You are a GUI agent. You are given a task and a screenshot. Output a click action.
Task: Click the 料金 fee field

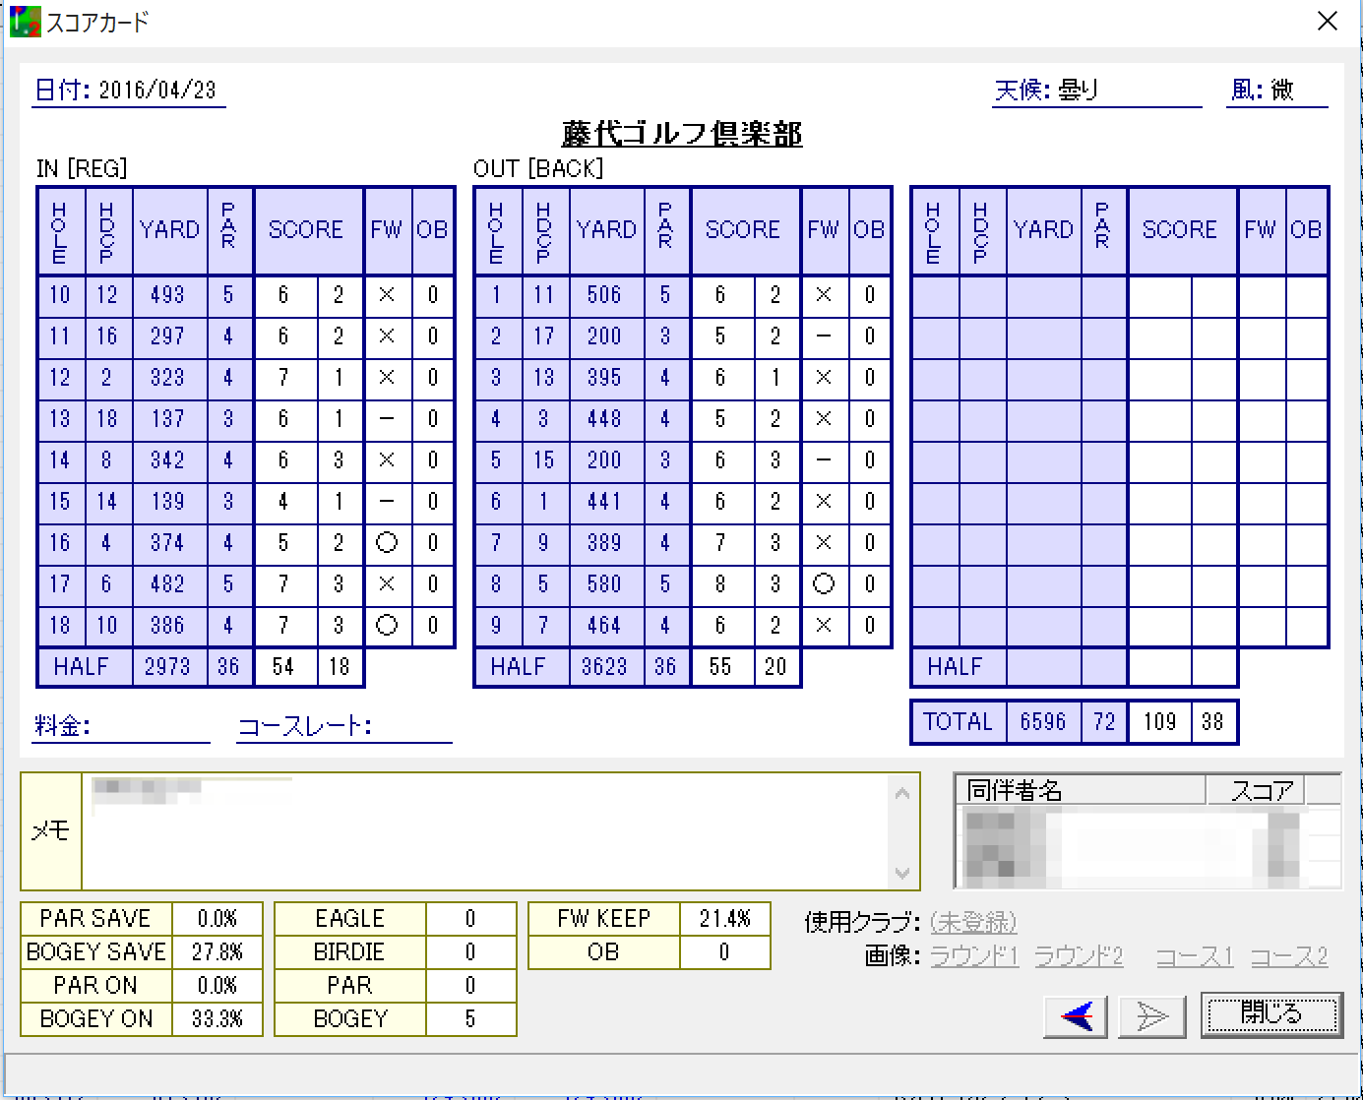[x=121, y=726]
